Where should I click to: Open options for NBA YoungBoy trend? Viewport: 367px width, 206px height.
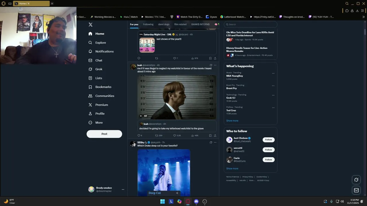click(x=273, y=74)
